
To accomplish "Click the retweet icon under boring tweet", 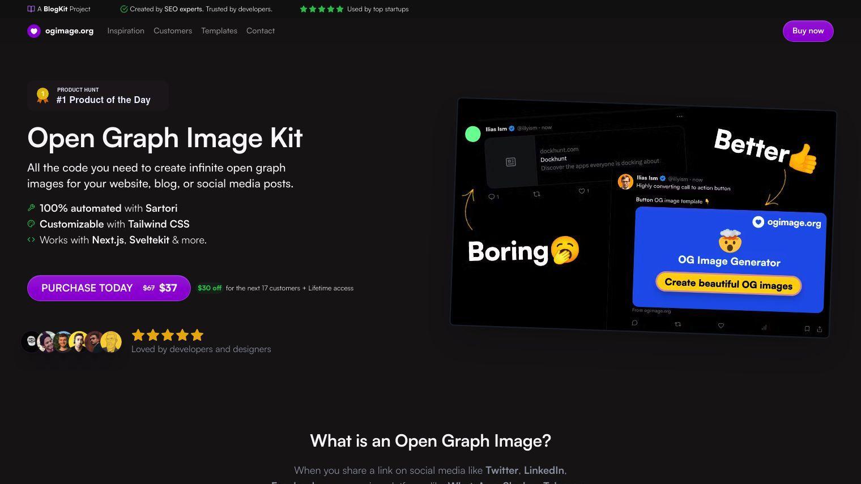I will [536, 194].
